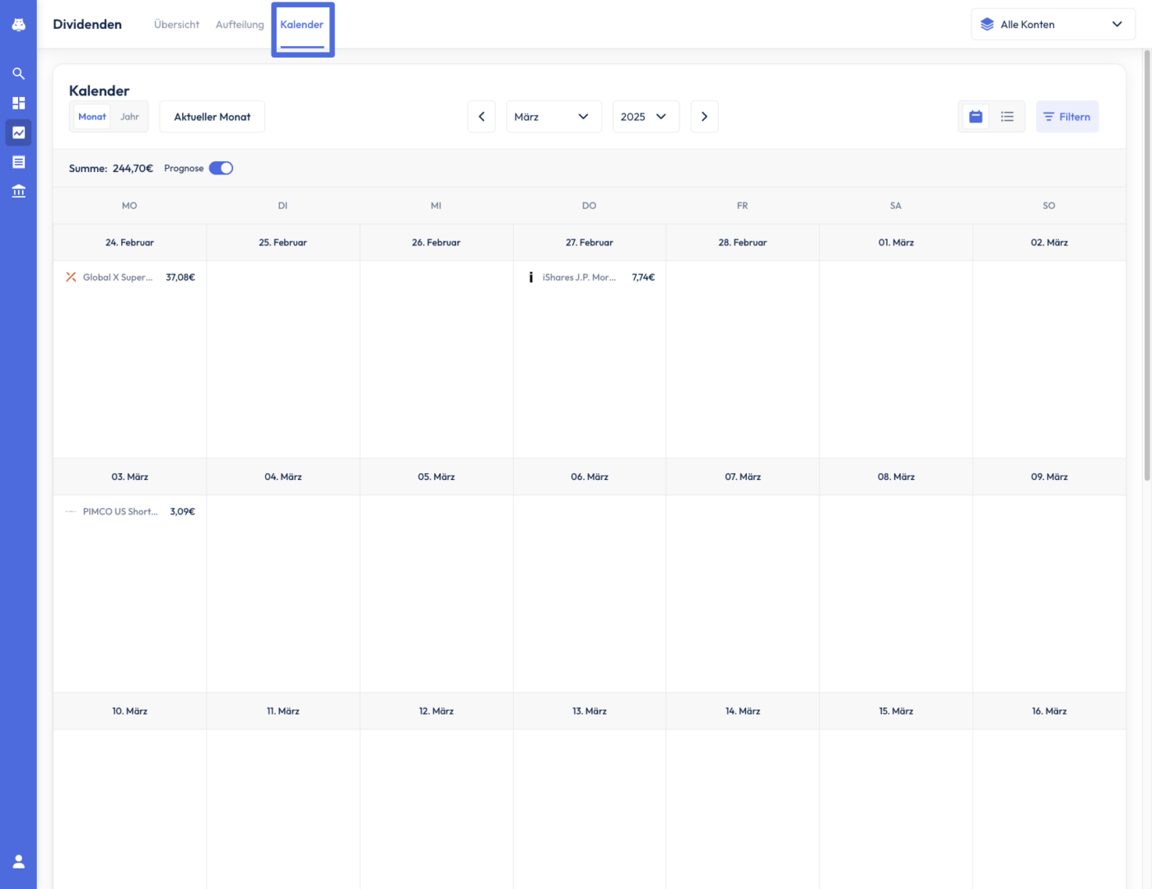The width and height of the screenshot is (1152, 889).
Task: Select the Kalender tab
Action: click(x=302, y=25)
